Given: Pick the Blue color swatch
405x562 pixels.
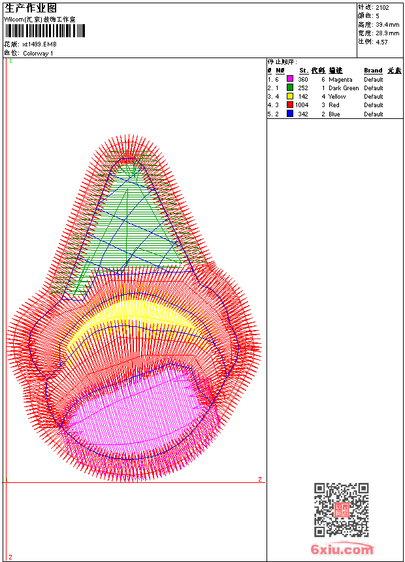Looking at the screenshot, I should coord(290,114).
